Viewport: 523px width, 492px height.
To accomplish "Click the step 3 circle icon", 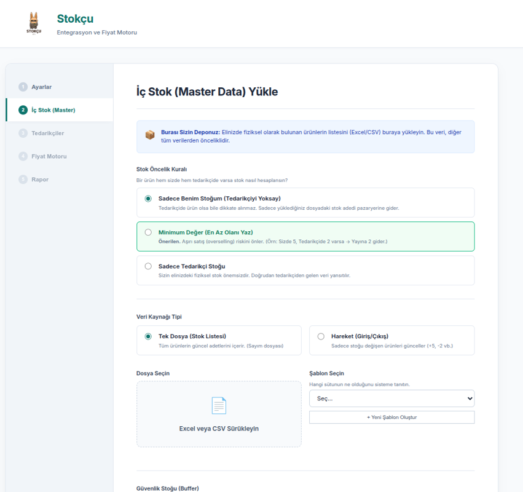I will [x=23, y=133].
